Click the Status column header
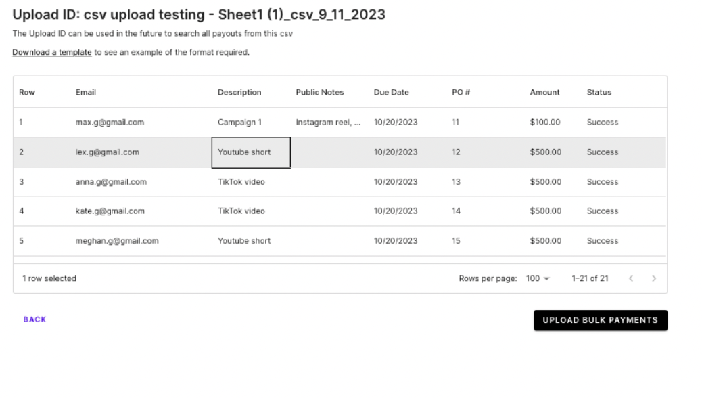This screenshot has width=702, height=398. click(x=599, y=93)
